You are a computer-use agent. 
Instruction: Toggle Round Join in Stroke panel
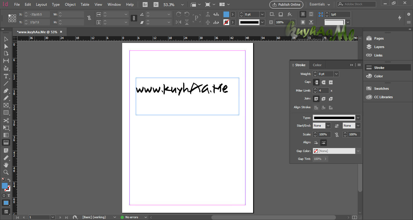pyautogui.click(x=324, y=99)
